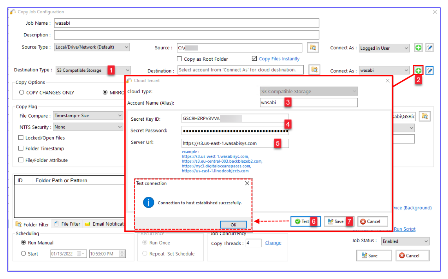Edit the Logged in User connection
Viewport: 448px width, 279px height.
pyautogui.click(x=430, y=48)
